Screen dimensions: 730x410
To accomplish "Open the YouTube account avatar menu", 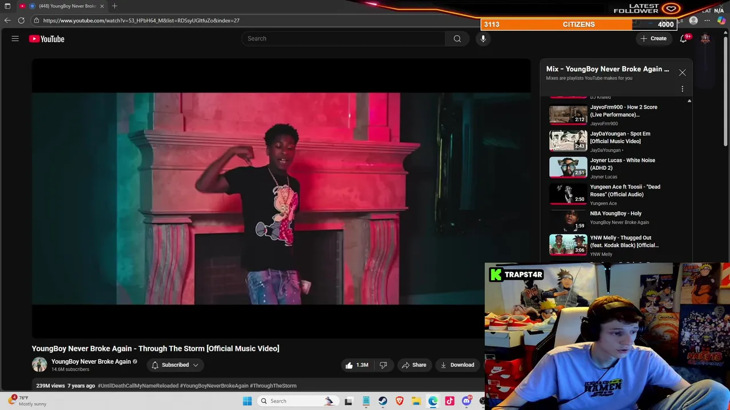I will (705, 39).
